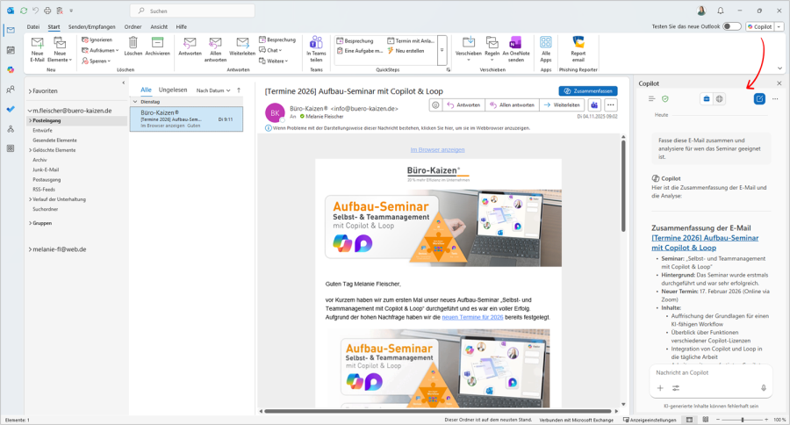
Task: Collapse the m.fleischer@buero-kaizen.de account
Action: click(30, 111)
